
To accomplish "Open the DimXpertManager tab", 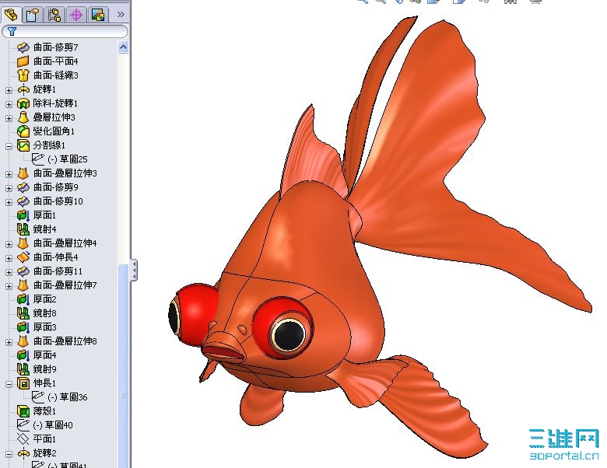I will click(x=76, y=15).
